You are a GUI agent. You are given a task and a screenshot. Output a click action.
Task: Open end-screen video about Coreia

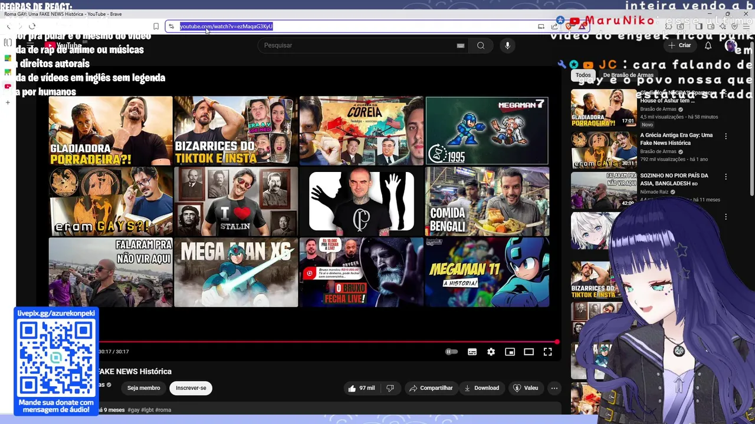(x=361, y=131)
